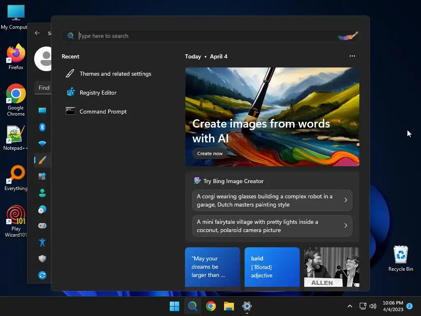Select the Play Wizard101 desktop shortcut
Image resolution: width=421 pixels, height=316 pixels.
coord(16,221)
